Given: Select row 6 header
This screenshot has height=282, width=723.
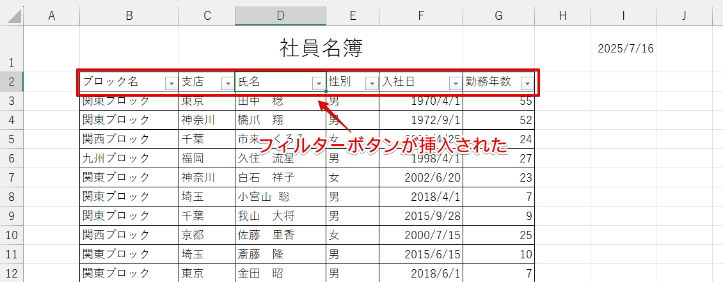Looking at the screenshot, I should click(x=12, y=159).
